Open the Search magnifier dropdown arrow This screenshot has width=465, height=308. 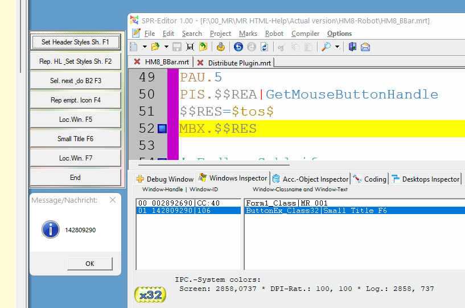click(x=338, y=47)
